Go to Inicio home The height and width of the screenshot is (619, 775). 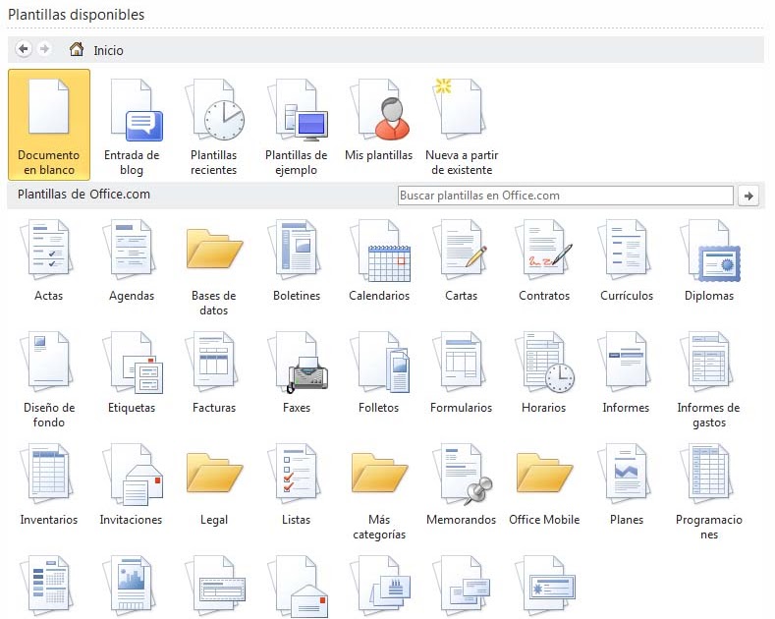click(x=96, y=50)
